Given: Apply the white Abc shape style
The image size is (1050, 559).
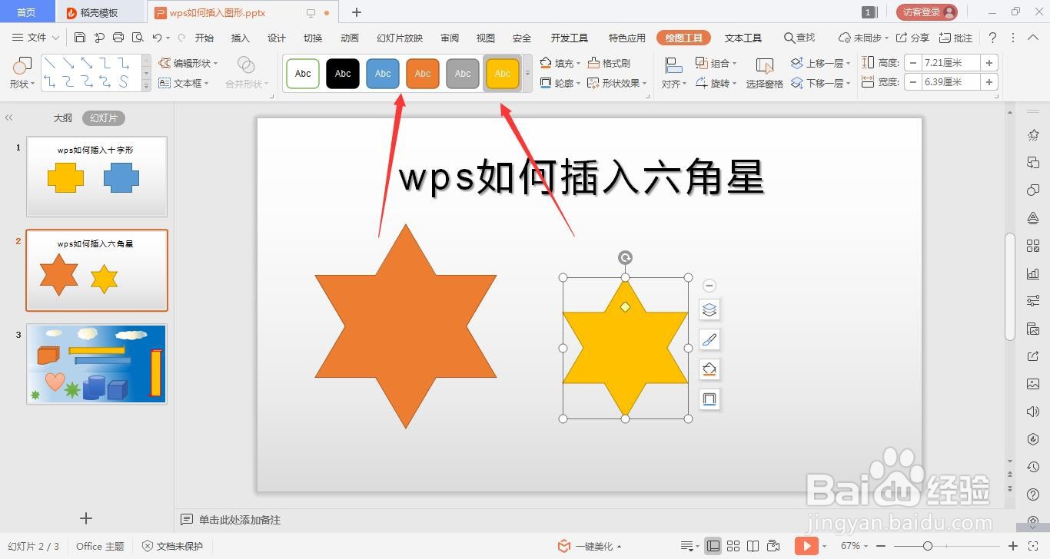Looking at the screenshot, I should (x=303, y=74).
